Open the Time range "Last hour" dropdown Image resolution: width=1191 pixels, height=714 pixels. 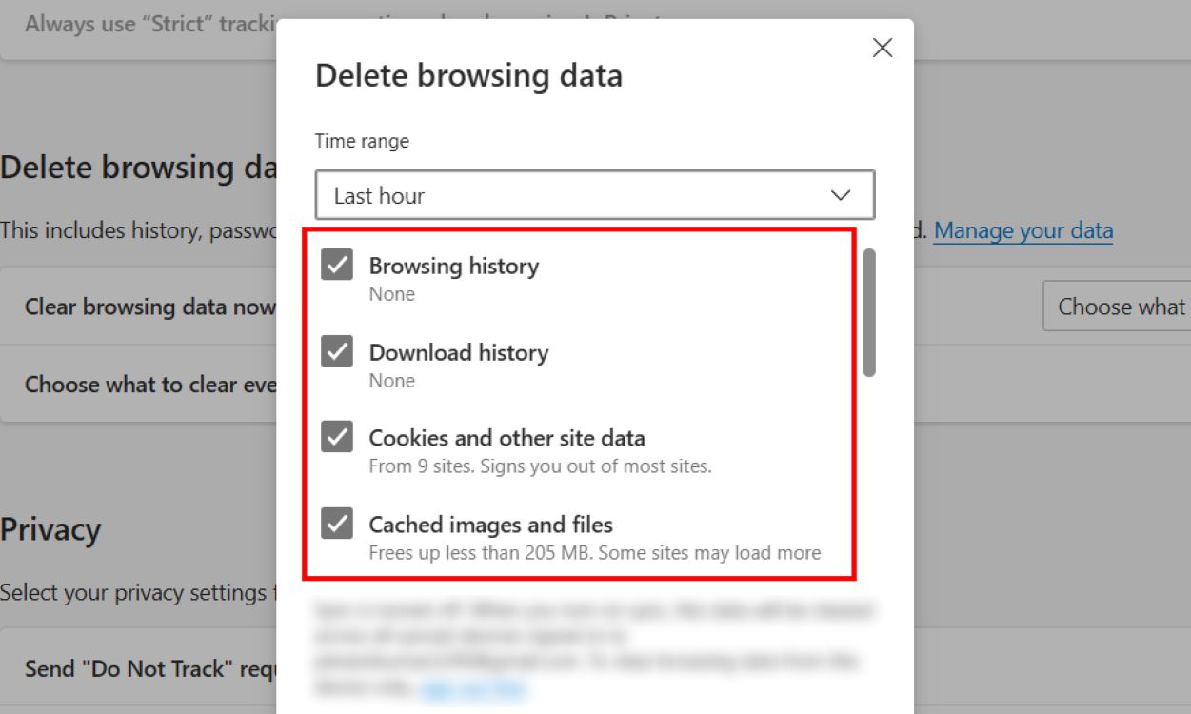point(594,195)
